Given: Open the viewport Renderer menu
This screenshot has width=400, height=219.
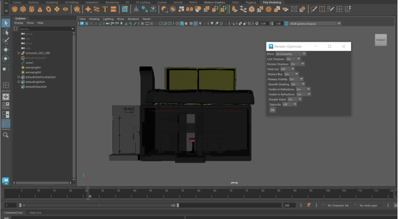Looking at the screenshot, I should 133,19.
